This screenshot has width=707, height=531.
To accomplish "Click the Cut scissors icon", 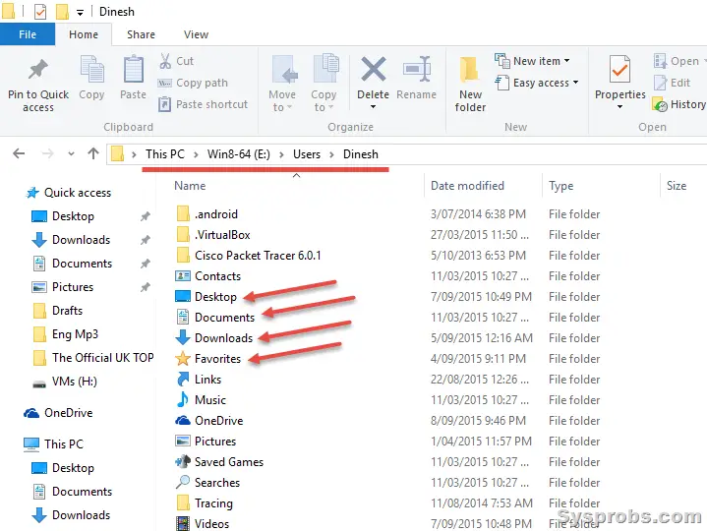I will tap(165, 61).
